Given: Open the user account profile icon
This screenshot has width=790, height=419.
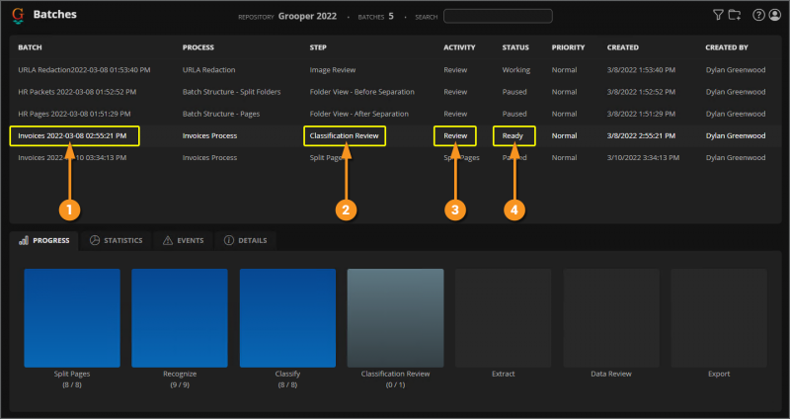Looking at the screenshot, I should click(774, 15).
